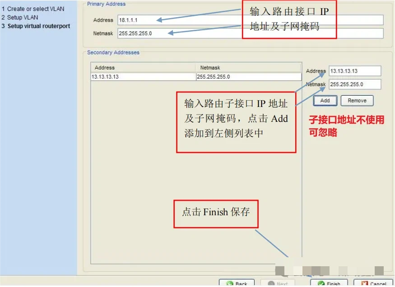Click the 255.255.255.0 cell in the table row
Viewport: 395px width, 287px height.
tap(248, 77)
